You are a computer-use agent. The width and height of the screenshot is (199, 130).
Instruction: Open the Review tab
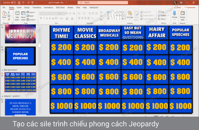coord(70,8)
